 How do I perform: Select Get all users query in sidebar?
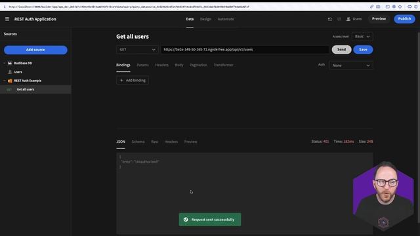35,89
